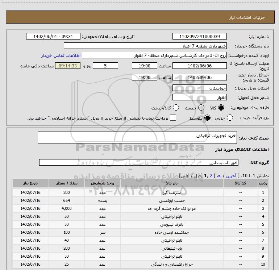Click the announcement date field 1402/06/01 - 09:31
Screen dimensions: 279x270
53,37
